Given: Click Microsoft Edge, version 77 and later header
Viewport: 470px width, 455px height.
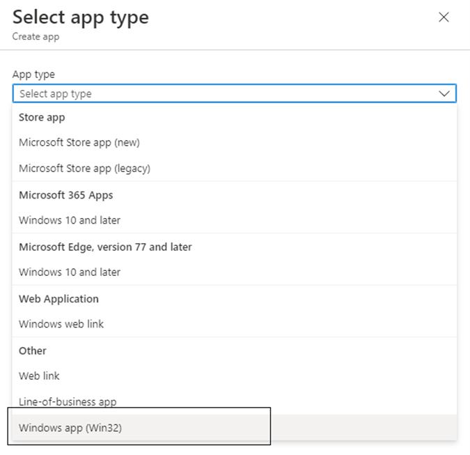Looking at the screenshot, I should point(105,247).
